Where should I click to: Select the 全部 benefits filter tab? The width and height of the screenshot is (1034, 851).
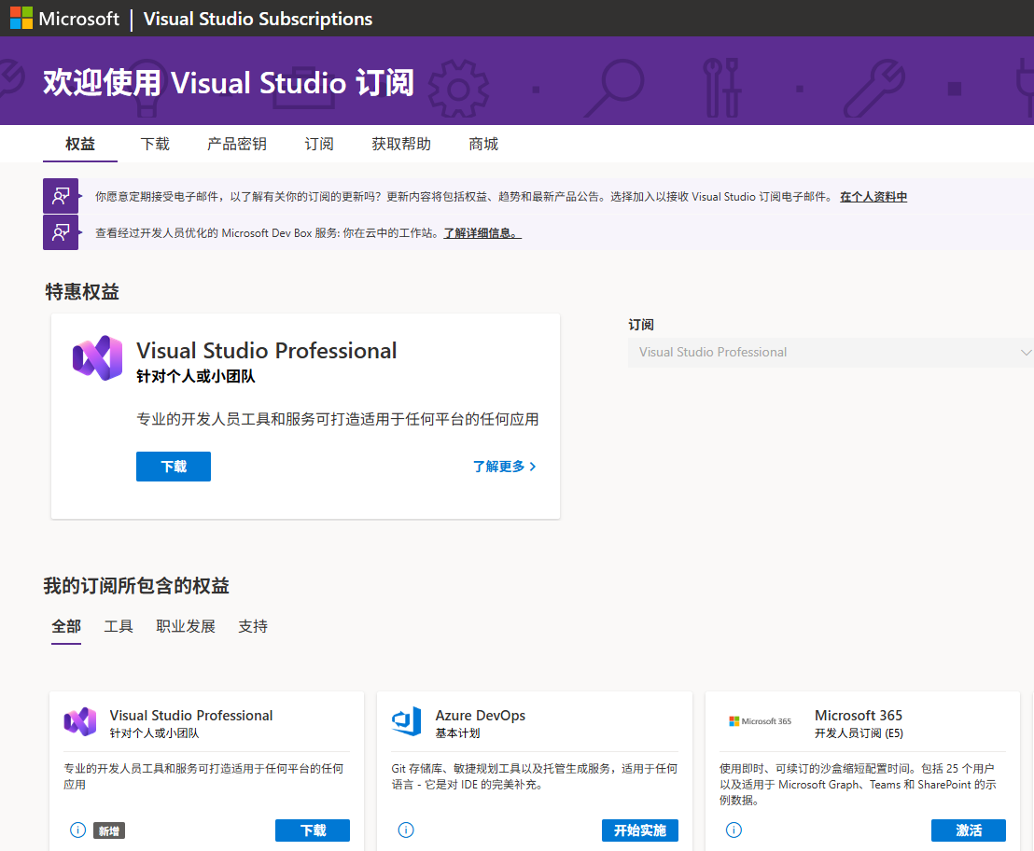click(x=66, y=626)
